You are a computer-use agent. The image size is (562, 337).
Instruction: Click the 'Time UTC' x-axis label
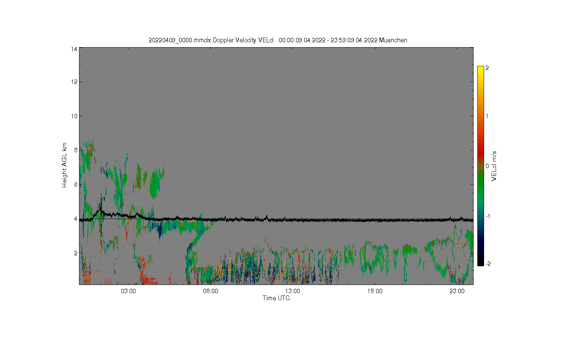276,298
